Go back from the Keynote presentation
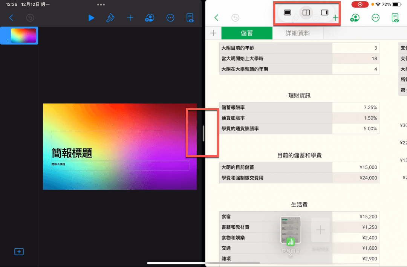Image resolution: width=407 pixels, height=267 pixels. [x=11, y=18]
